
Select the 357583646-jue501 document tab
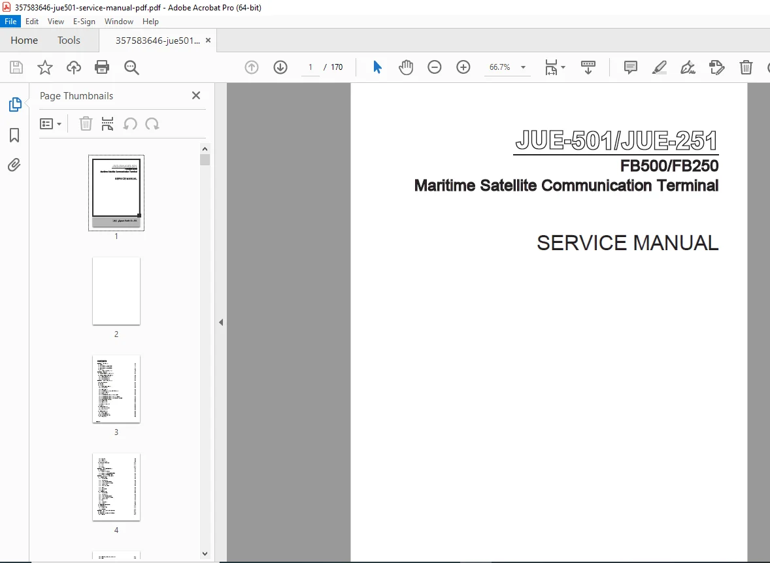(157, 40)
